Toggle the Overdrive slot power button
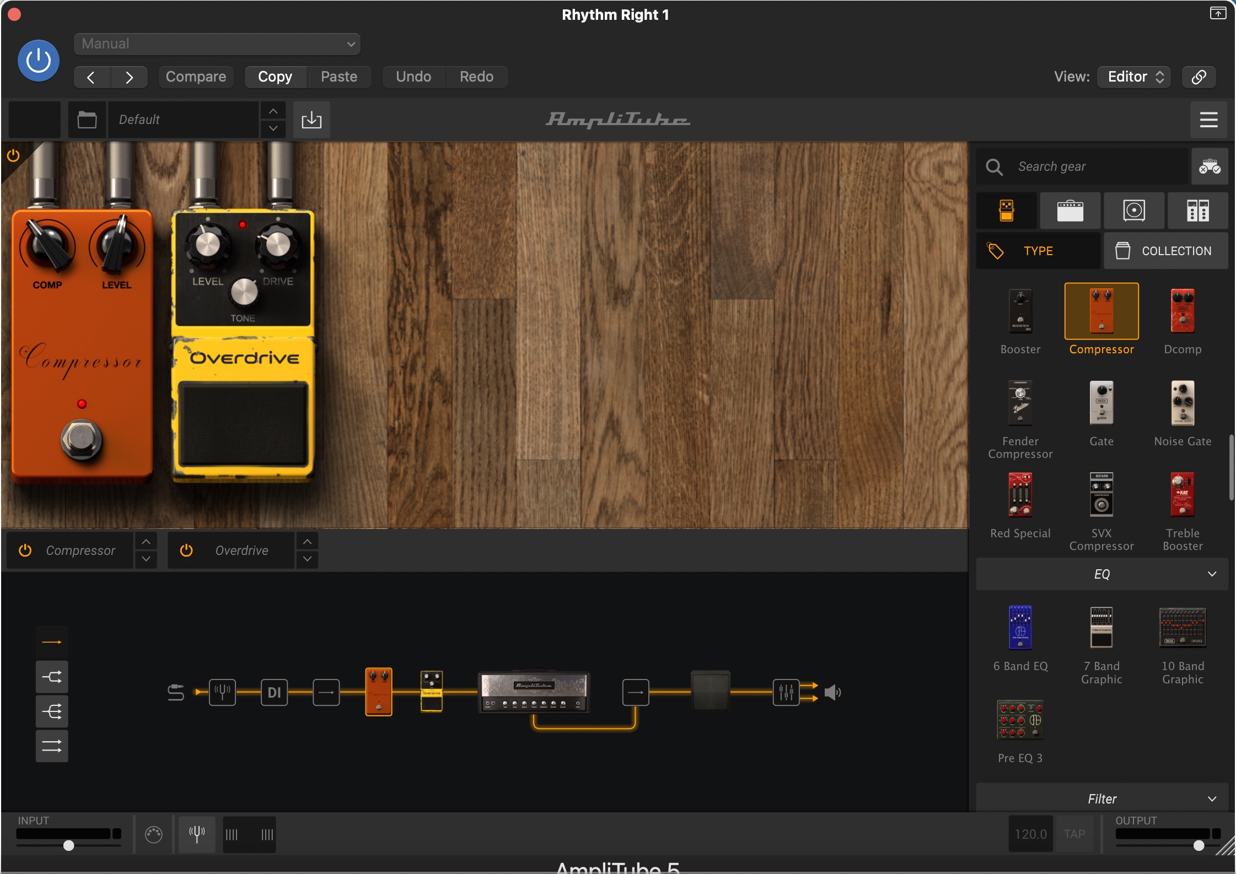Screen dimensions: 1236x874 (x=186, y=550)
